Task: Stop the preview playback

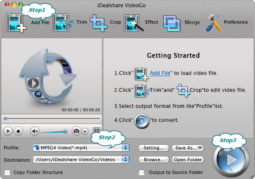Action: pos(18,131)
